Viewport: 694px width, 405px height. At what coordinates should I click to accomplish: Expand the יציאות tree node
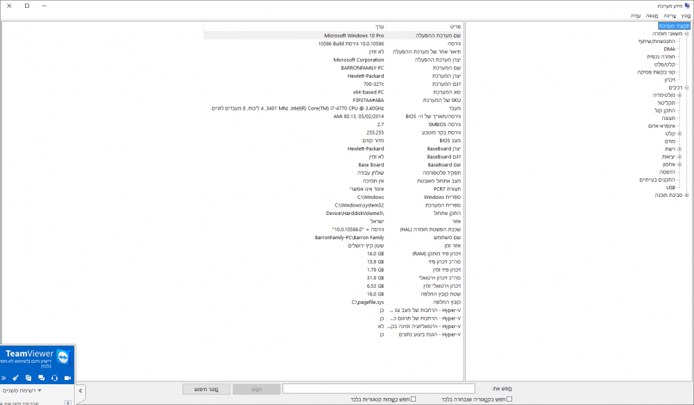679,157
